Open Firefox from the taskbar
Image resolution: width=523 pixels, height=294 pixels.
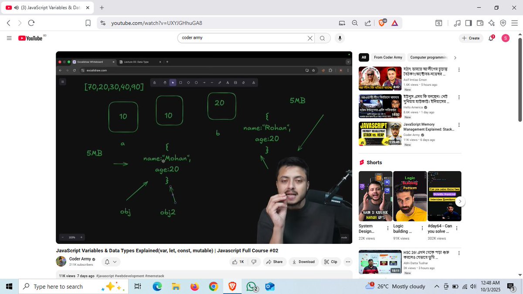click(194, 286)
